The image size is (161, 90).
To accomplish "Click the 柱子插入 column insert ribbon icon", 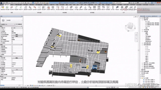I will [x=113, y=7].
